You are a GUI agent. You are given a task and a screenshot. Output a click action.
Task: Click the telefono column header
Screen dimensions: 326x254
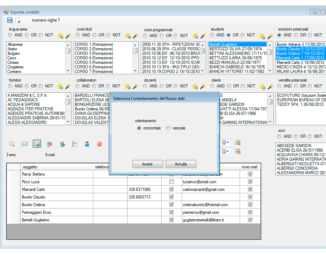(x=102, y=167)
